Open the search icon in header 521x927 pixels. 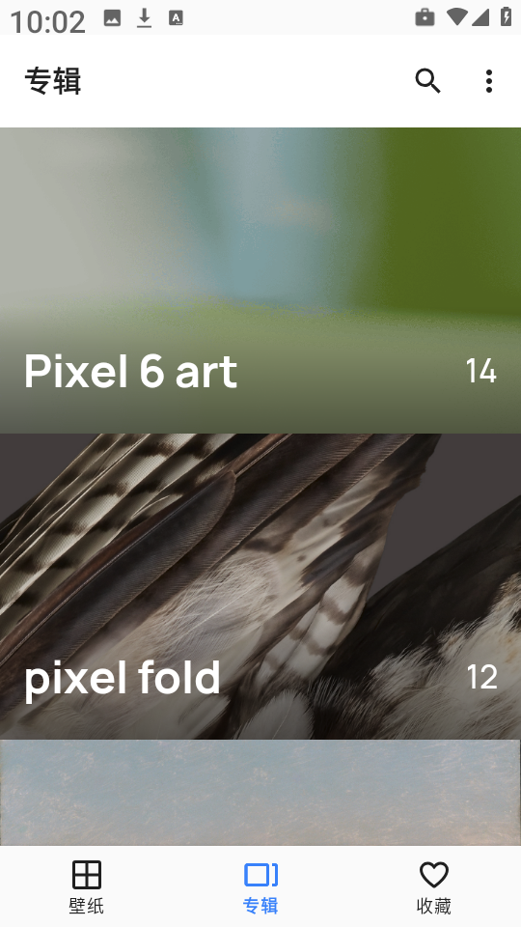pos(427,80)
